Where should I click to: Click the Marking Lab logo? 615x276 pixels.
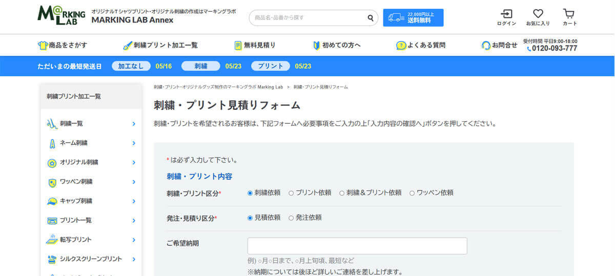point(61,15)
